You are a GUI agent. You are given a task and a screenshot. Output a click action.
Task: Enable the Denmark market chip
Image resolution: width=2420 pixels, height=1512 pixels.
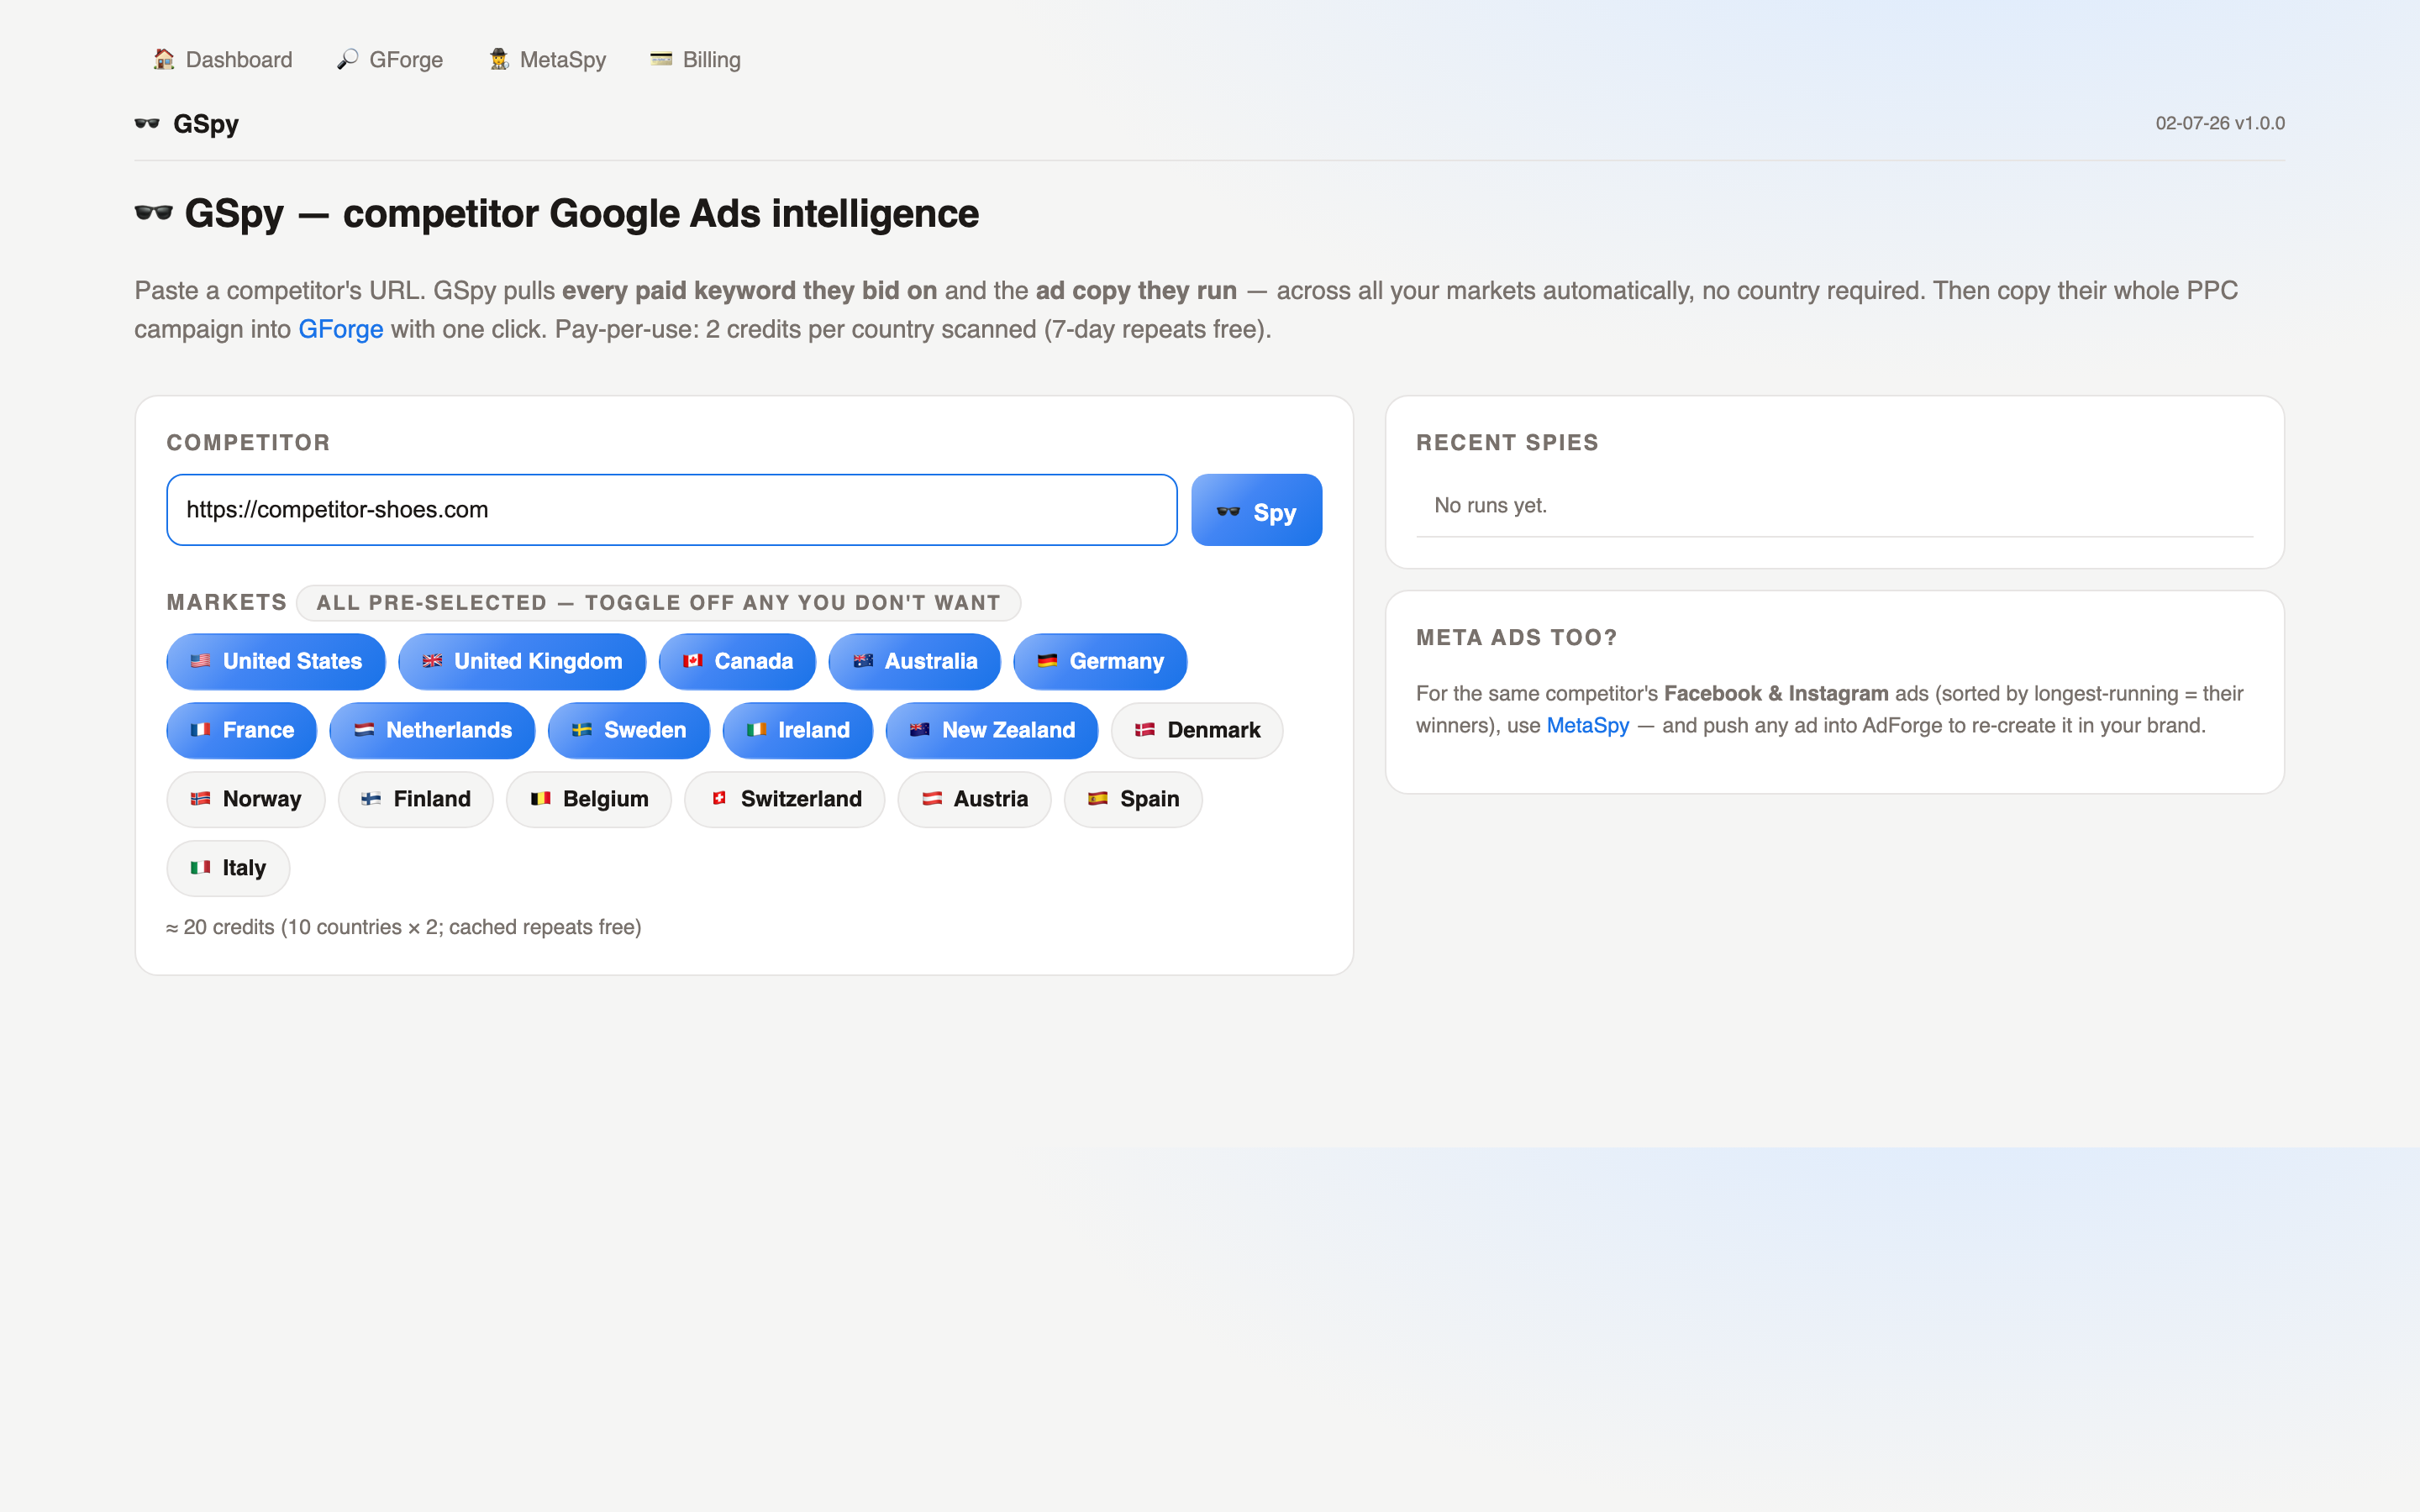[x=1197, y=730]
